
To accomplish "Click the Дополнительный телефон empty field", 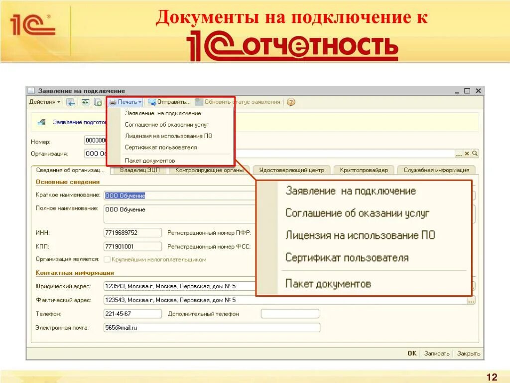I will point(290,314).
